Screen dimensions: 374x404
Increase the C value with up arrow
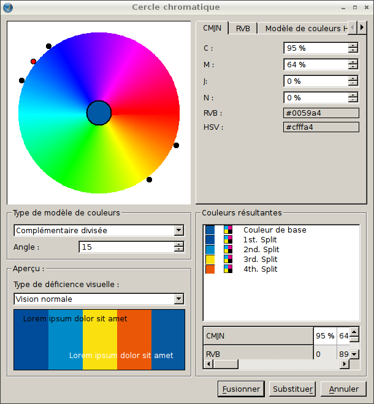pyautogui.click(x=353, y=46)
